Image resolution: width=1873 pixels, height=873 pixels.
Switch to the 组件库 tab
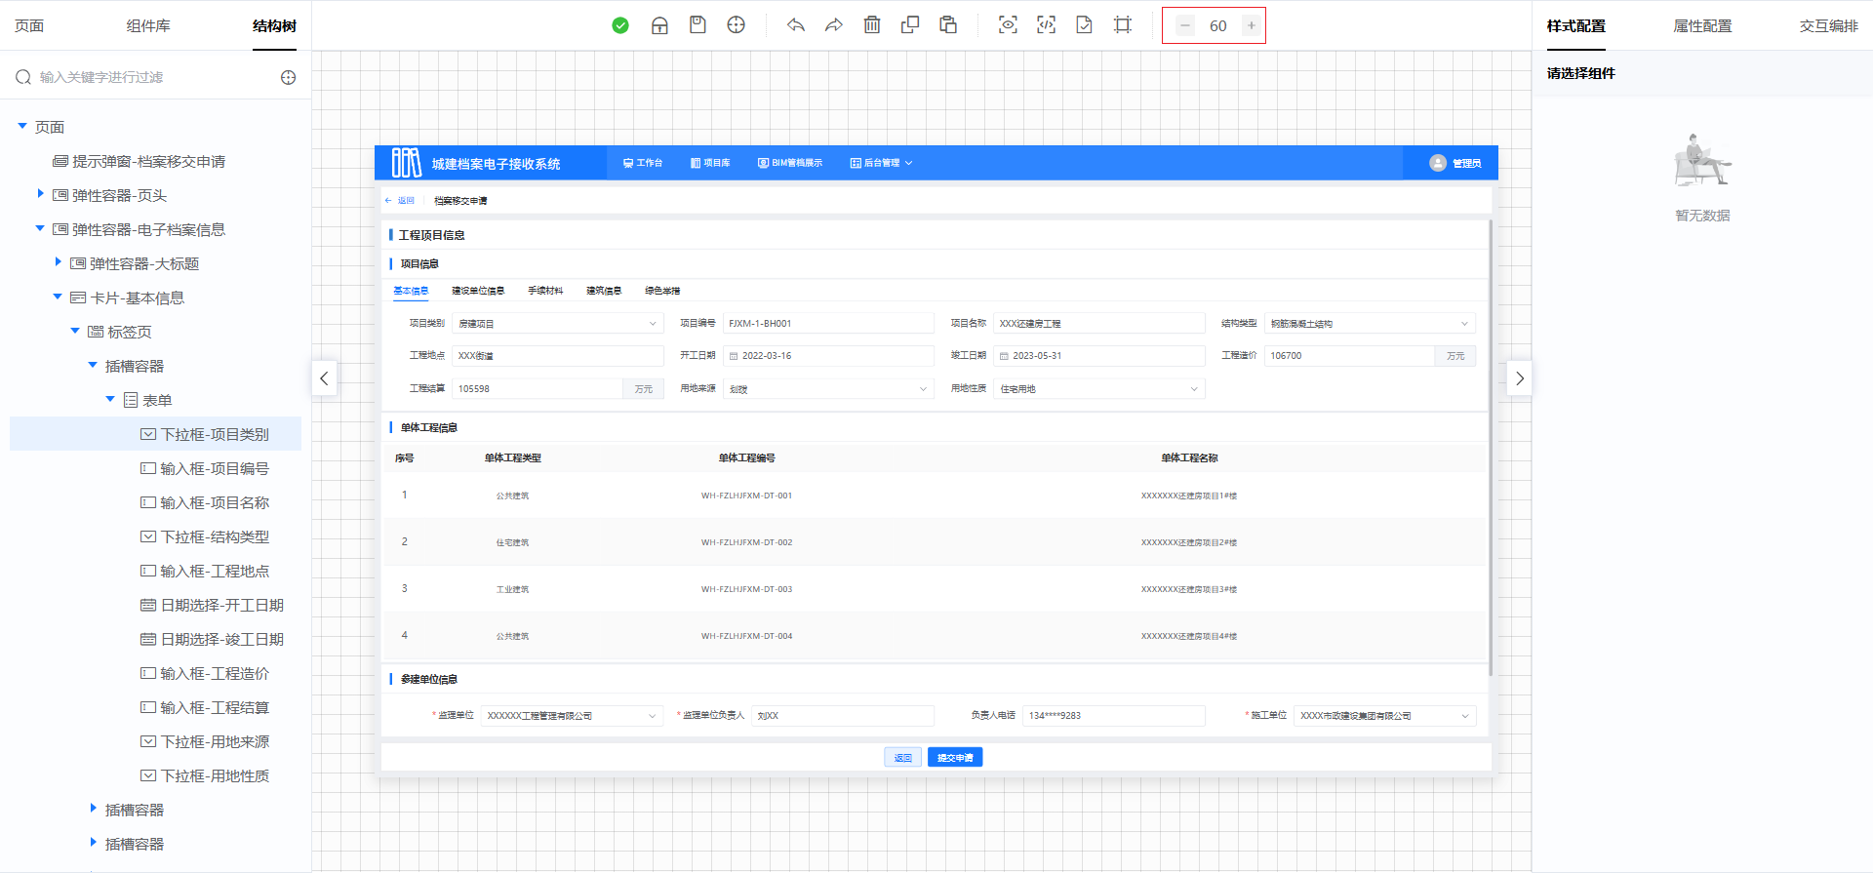click(148, 25)
